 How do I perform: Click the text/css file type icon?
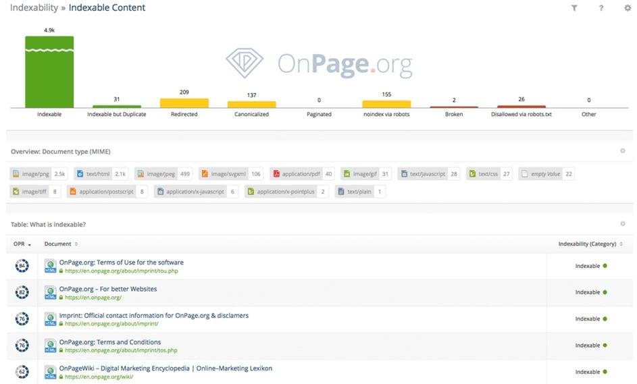click(x=472, y=173)
